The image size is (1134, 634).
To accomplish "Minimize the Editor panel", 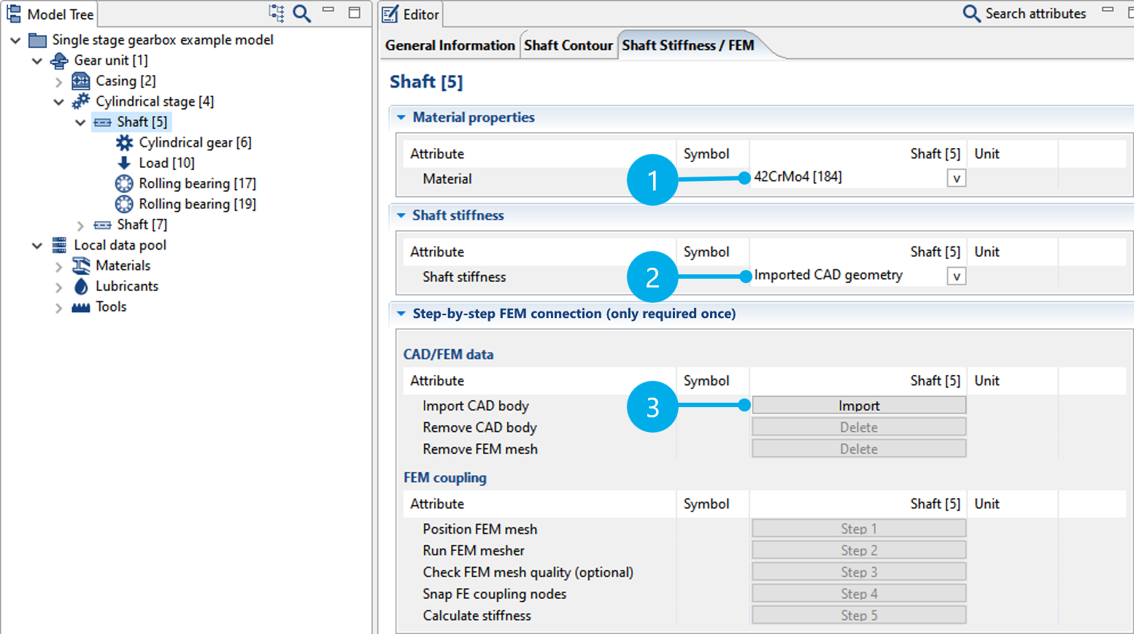I will (1108, 9).
